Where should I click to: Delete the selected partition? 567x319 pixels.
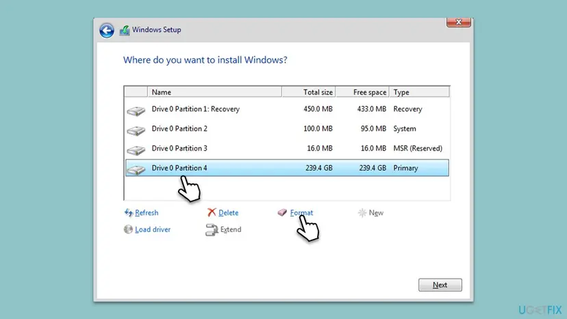(228, 213)
